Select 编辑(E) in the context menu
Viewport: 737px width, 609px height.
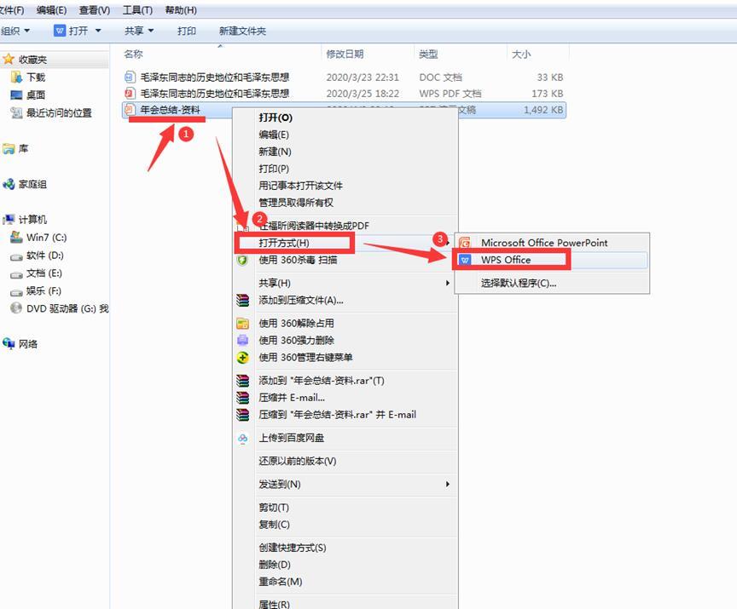[x=345, y=135]
